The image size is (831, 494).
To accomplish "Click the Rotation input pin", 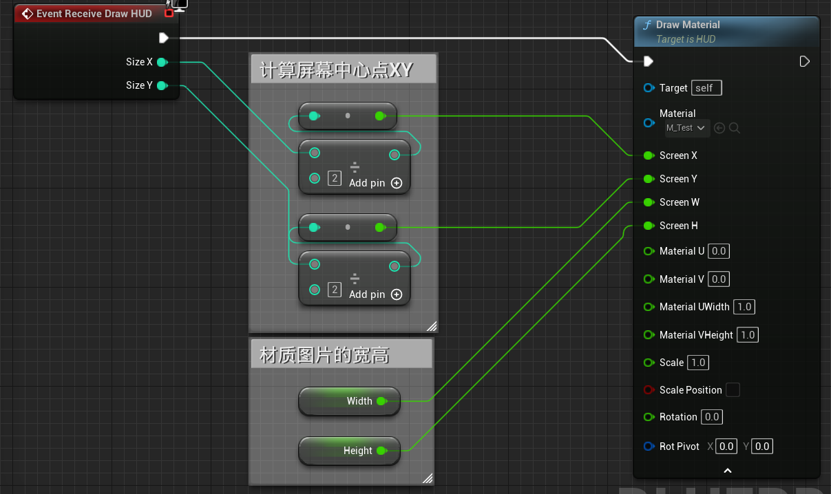I will (x=649, y=417).
